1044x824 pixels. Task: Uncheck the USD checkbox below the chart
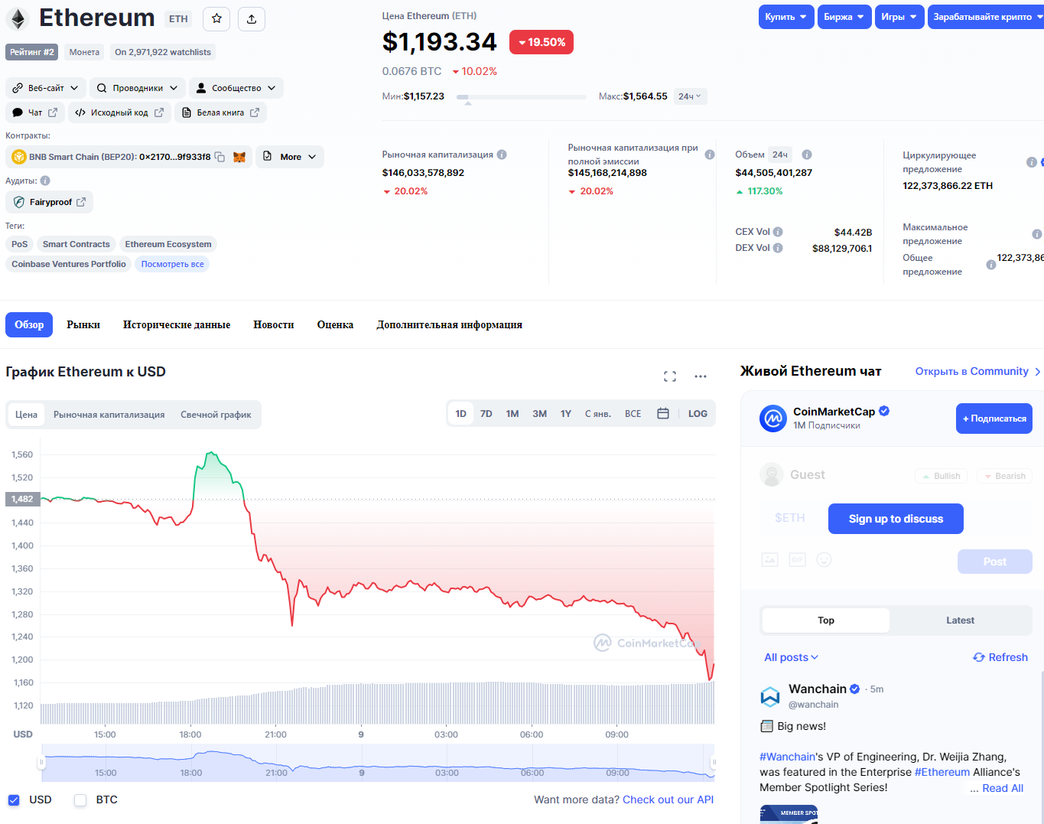[x=14, y=800]
